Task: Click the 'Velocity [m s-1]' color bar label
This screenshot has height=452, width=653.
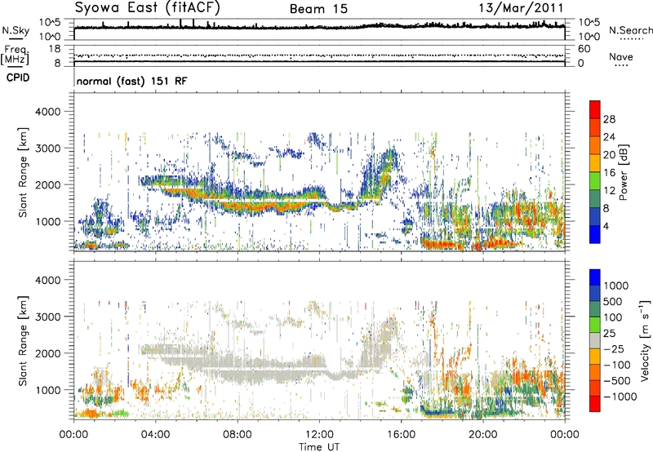Action: pos(645,340)
